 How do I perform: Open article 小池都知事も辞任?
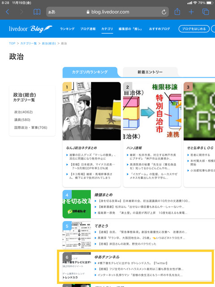(202, 170)
